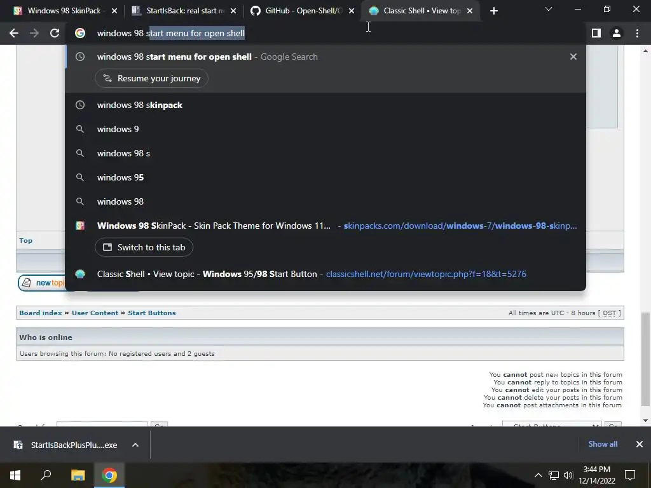Open the Chrome profile icon

tap(617, 33)
